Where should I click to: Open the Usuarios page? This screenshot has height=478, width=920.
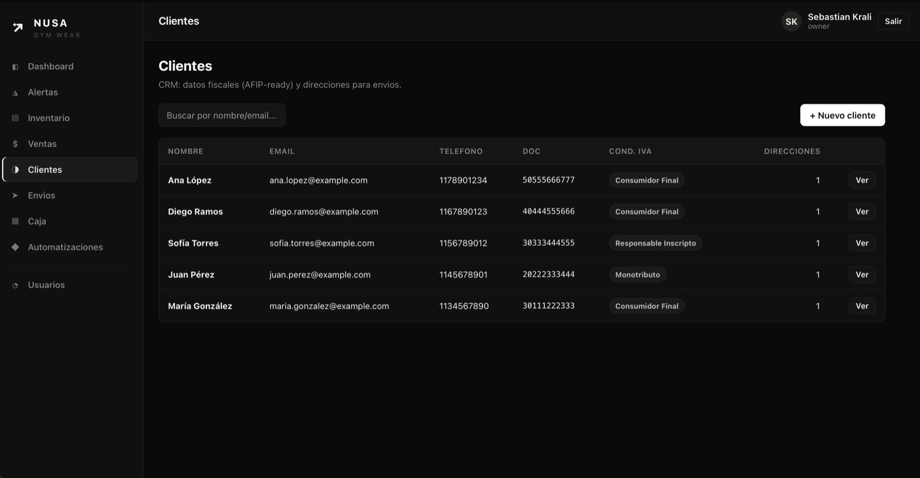coord(70,285)
